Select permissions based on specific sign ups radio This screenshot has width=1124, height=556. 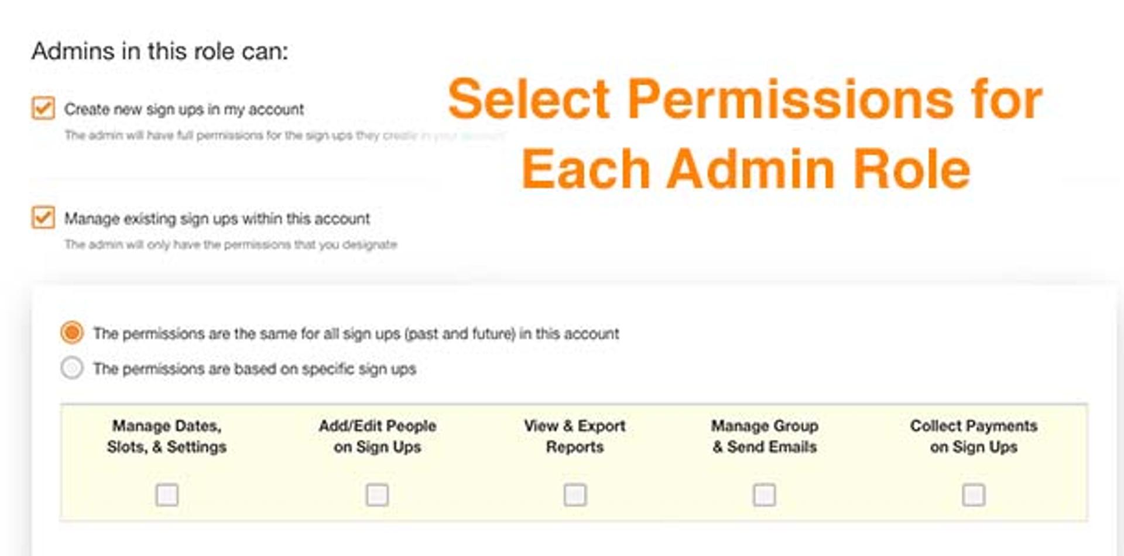[72, 368]
